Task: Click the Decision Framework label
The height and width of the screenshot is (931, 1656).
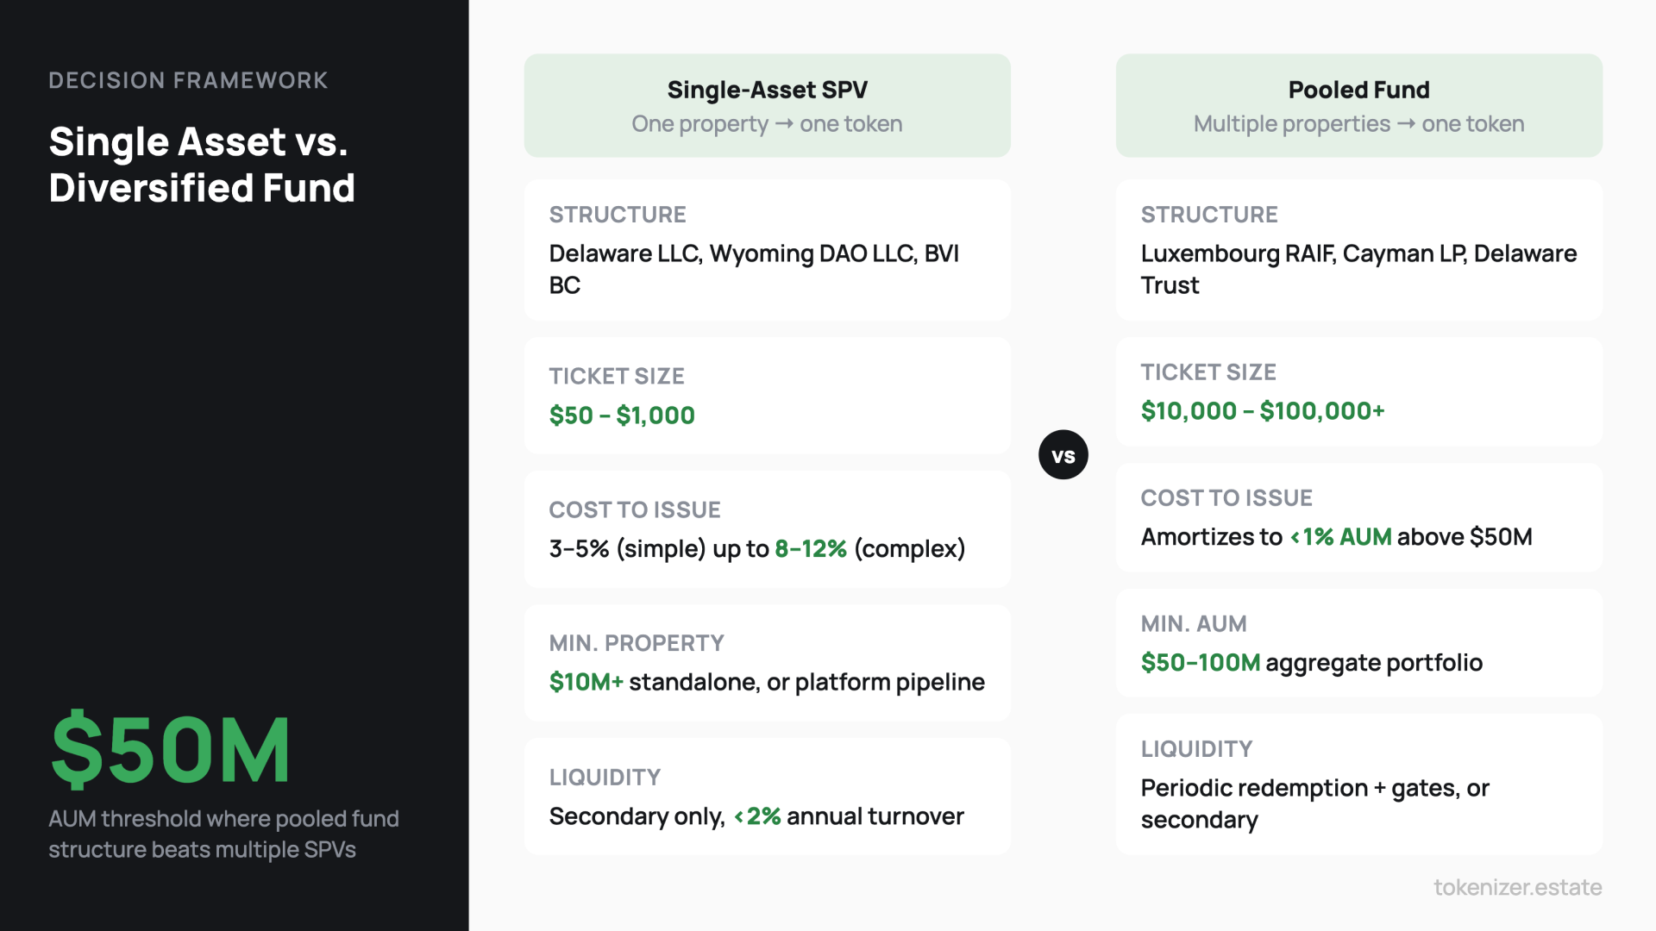Action: [x=188, y=80]
